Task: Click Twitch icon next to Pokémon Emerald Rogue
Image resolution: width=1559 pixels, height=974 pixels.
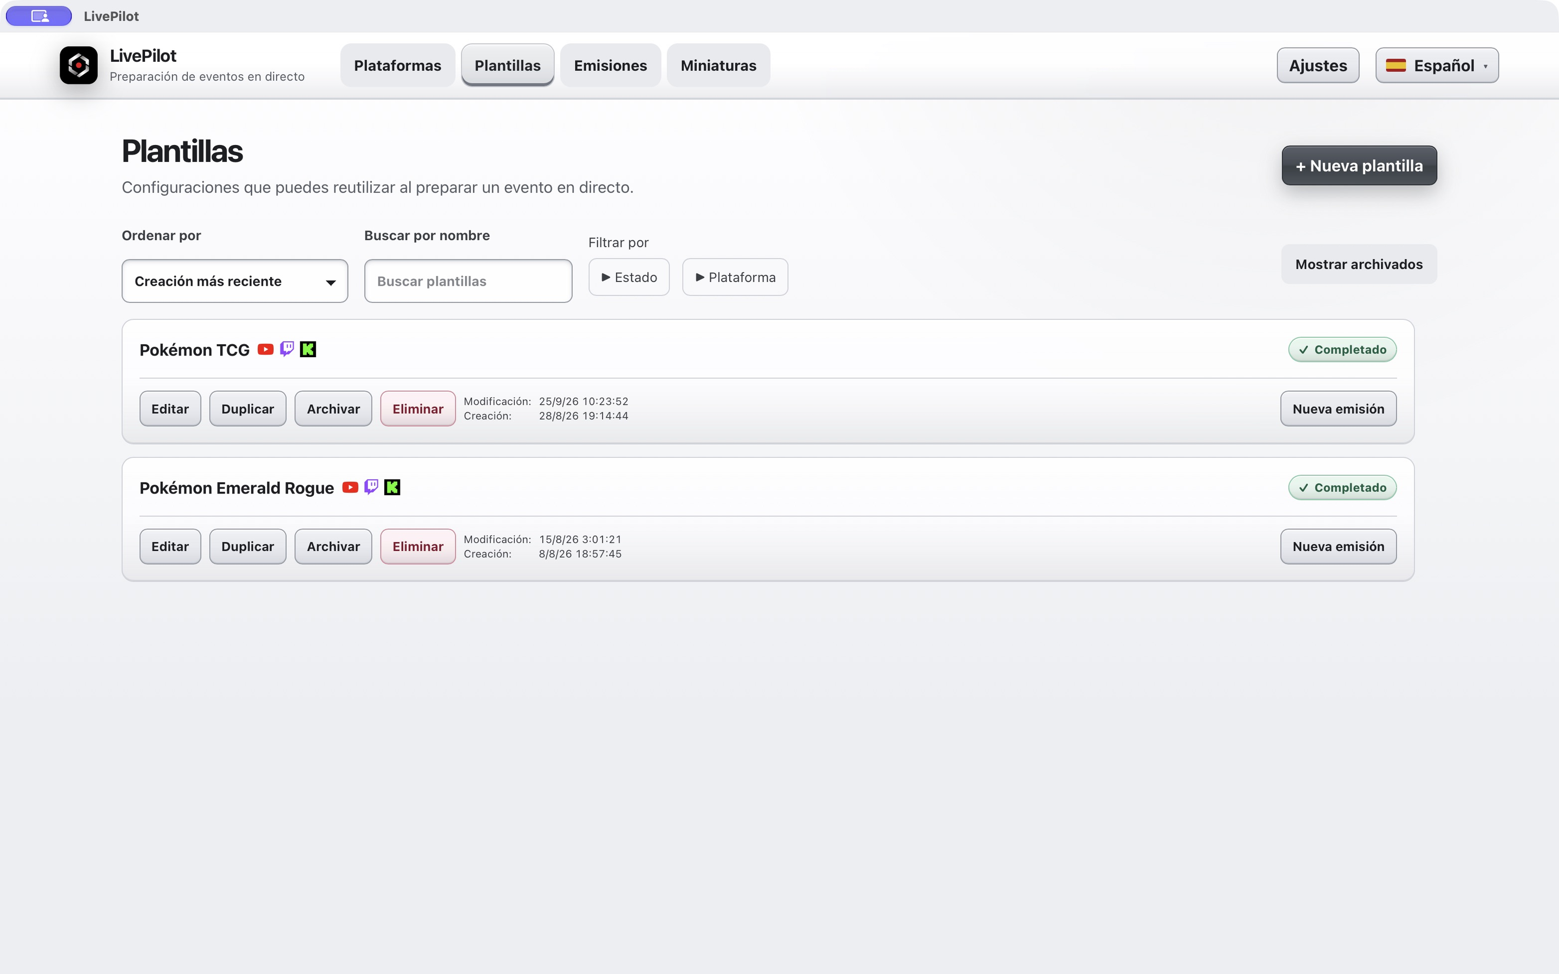Action: pyautogui.click(x=371, y=487)
